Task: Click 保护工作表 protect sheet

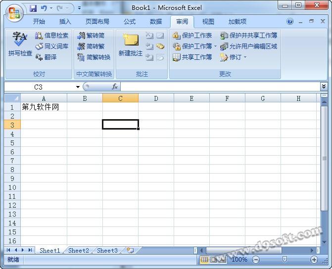Action: 192,36
